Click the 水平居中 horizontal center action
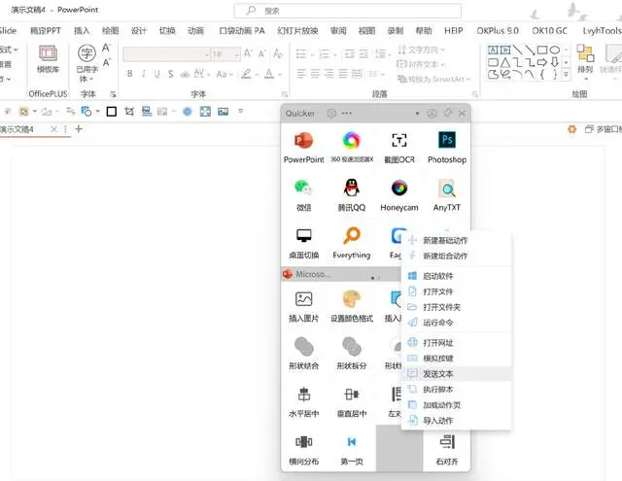 pos(303,401)
